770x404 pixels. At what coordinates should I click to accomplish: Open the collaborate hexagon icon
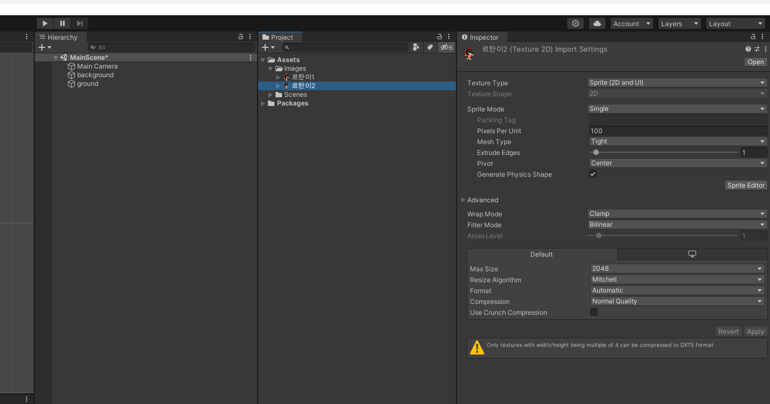pyautogui.click(x=575, y=23)
